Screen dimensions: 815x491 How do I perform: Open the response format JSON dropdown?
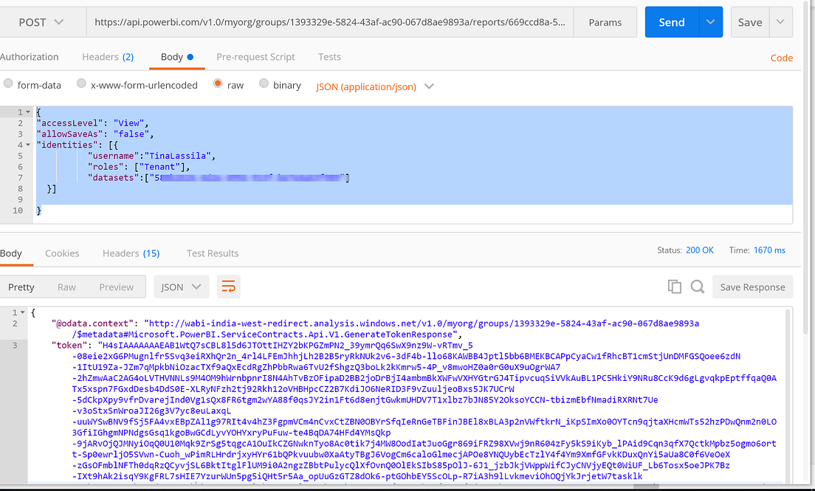(181, 286)
